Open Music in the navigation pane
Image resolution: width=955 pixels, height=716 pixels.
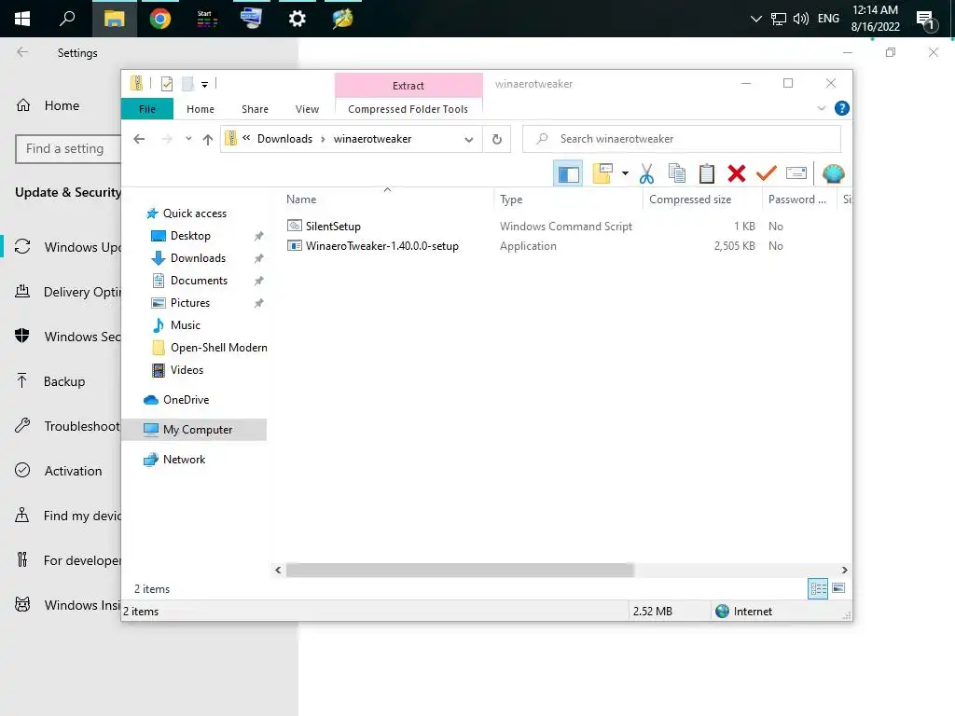click(x=186, y=325)
